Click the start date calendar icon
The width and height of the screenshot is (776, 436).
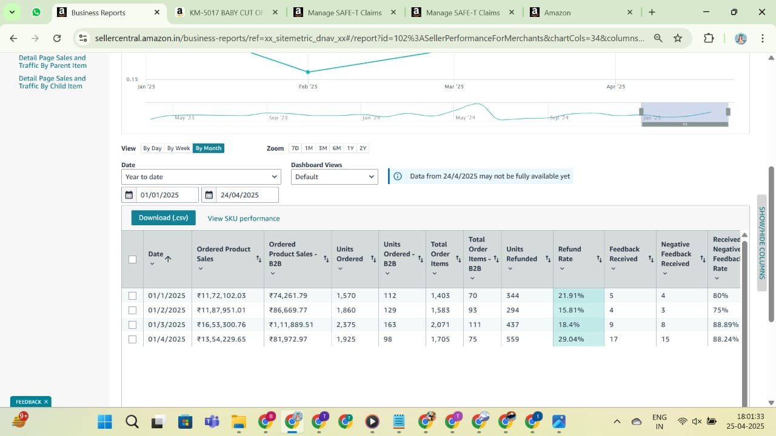129,195
